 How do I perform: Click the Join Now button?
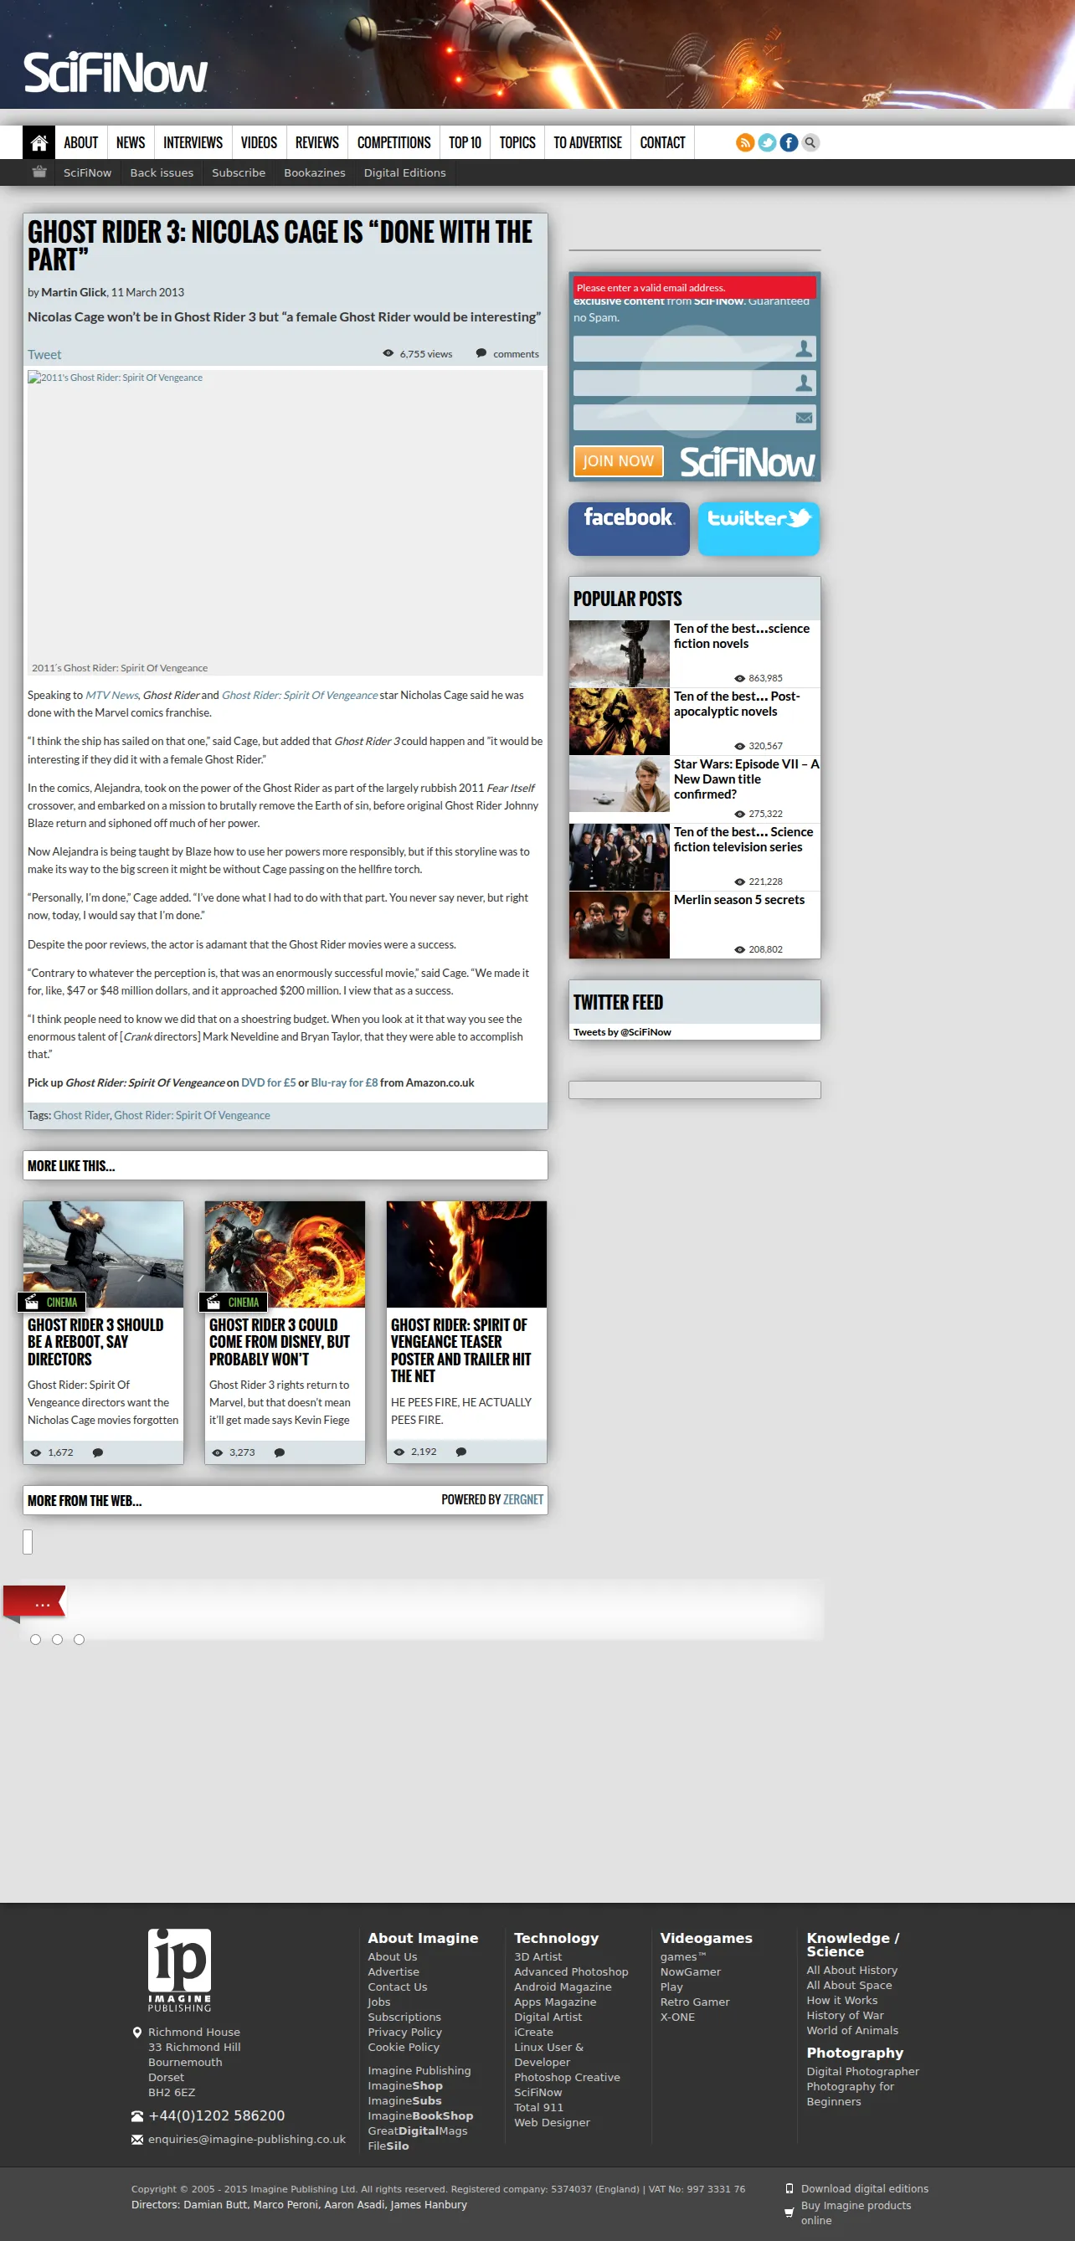coord(619,461)
